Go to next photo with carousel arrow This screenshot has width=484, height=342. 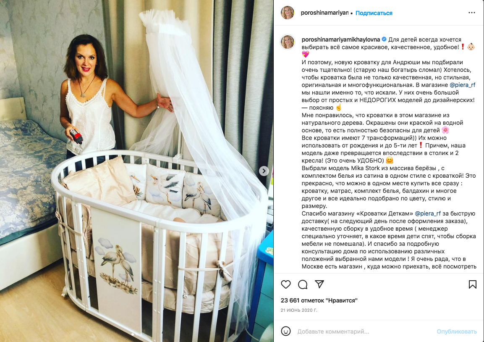[x=264, y=171]
